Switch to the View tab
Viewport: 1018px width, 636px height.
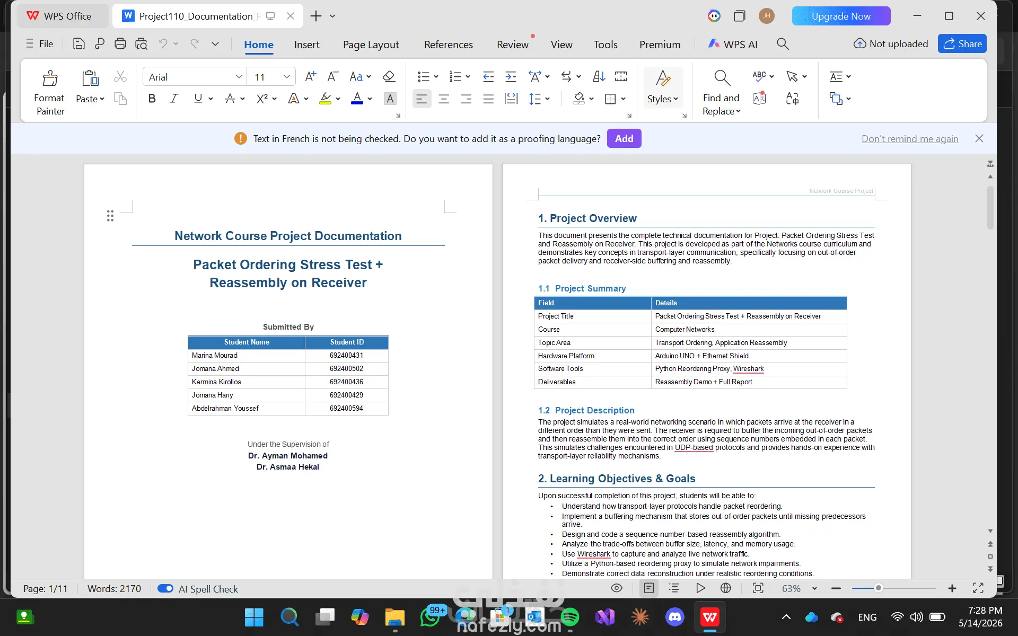coord(561,45)
